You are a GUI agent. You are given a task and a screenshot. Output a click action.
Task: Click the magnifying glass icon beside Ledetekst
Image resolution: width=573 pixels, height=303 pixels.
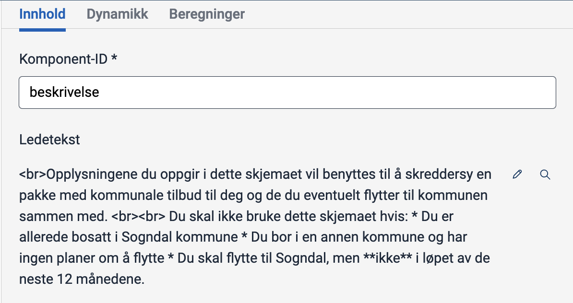coord(545,175)
